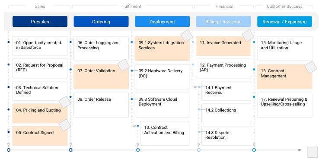Open card 02. Request for Proposal (RFP)
Screen dimensions: 319x160
coord(40,68)
